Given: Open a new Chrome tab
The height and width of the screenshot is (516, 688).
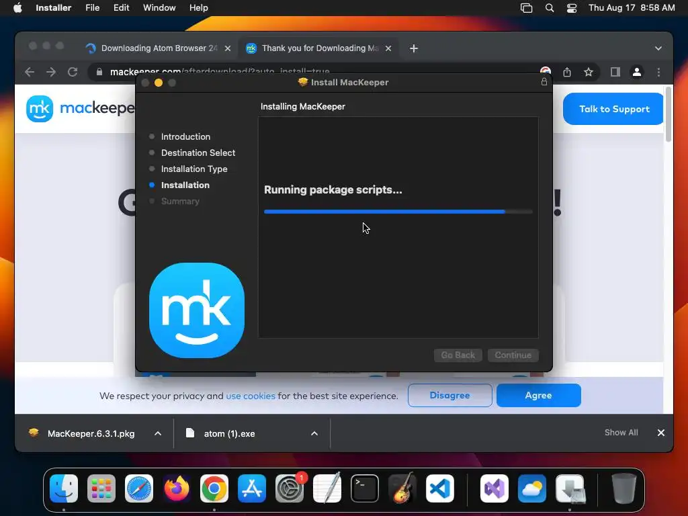Looking at the screenshot, I should [x=414, y=48].
